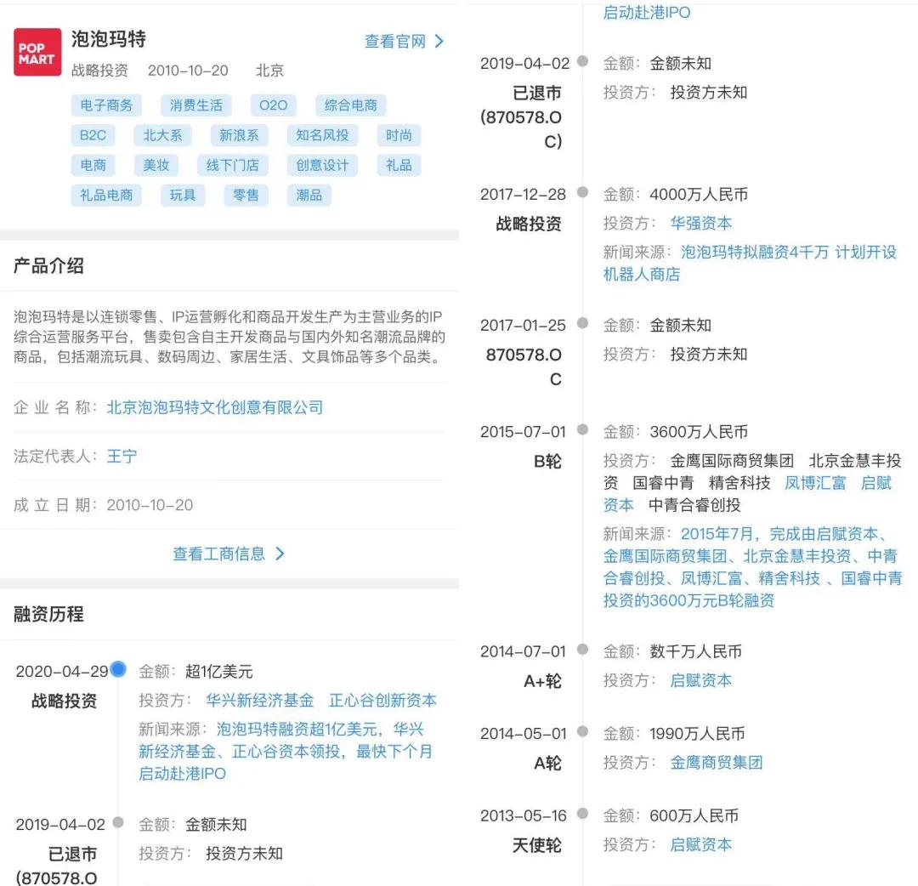Open news link 2015年7月 B轮融资

pos(753,567)
